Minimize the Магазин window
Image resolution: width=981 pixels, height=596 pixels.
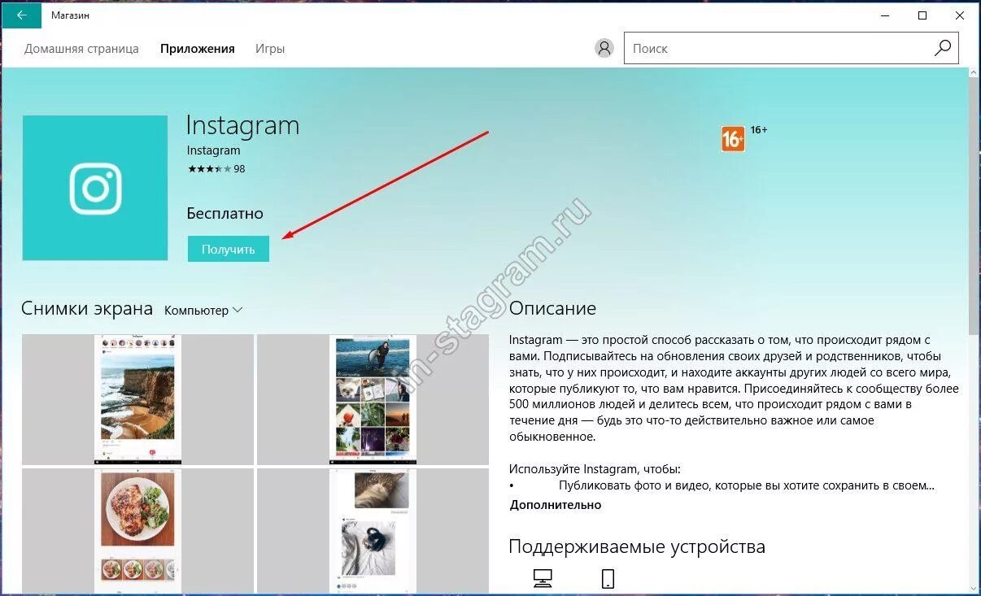point(885,15)
